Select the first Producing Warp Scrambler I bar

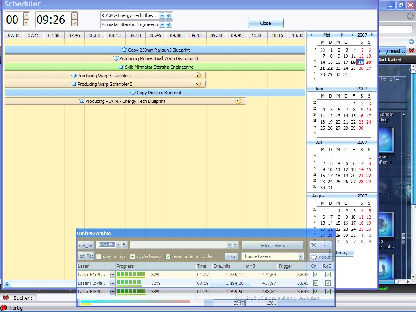(105, 75)
